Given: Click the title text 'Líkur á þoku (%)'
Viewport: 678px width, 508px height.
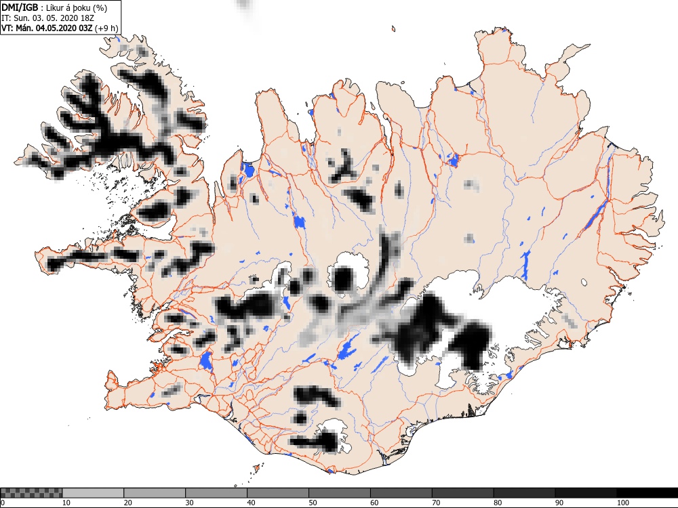Looking at the screenshot, I should click(x=77, y=7).
